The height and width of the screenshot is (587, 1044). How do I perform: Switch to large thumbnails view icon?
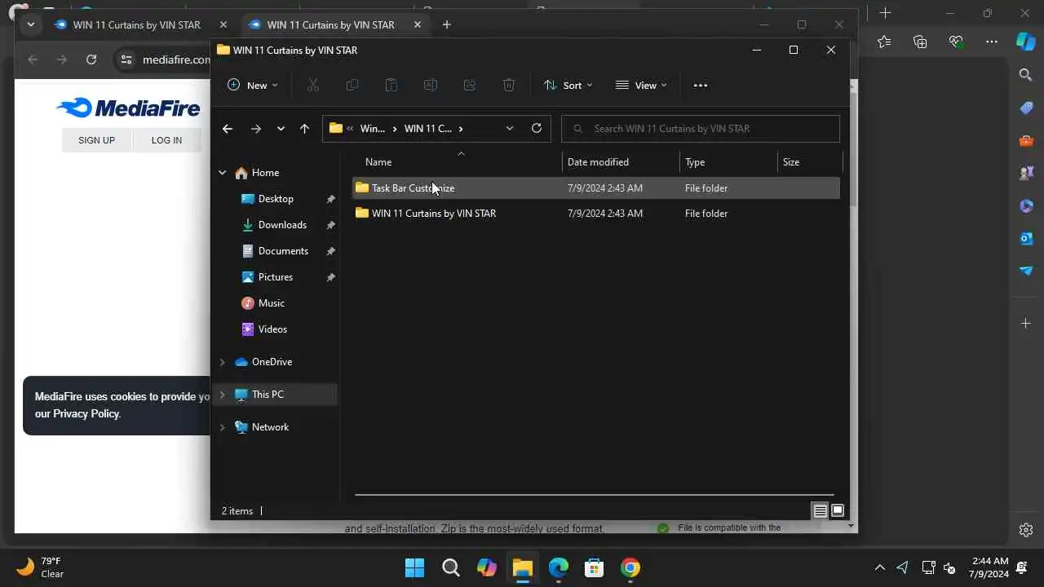837,511
